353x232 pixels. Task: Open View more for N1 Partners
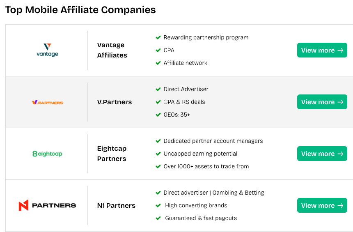point(322,205)
